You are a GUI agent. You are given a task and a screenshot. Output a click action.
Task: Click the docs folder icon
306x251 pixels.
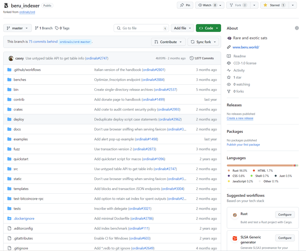[9, 129]
